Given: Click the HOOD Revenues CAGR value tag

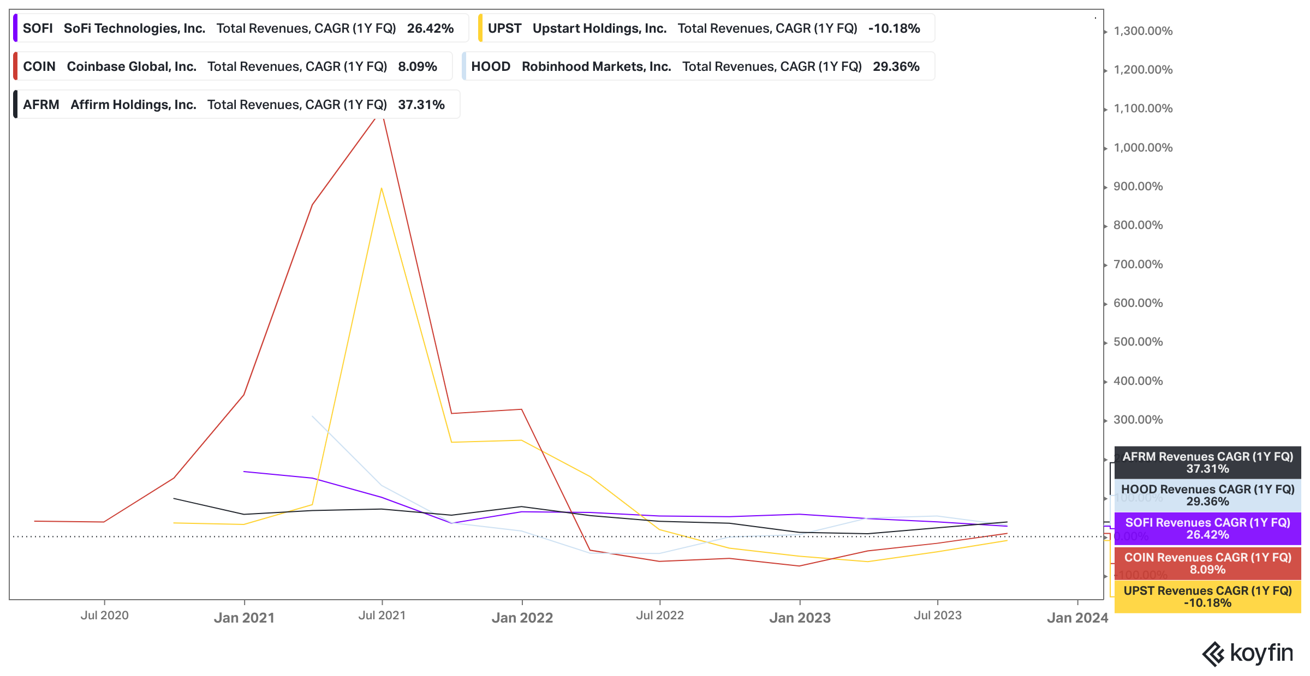Looking at the screenshot, I should pyautogui.click(x=1207, y=495).
